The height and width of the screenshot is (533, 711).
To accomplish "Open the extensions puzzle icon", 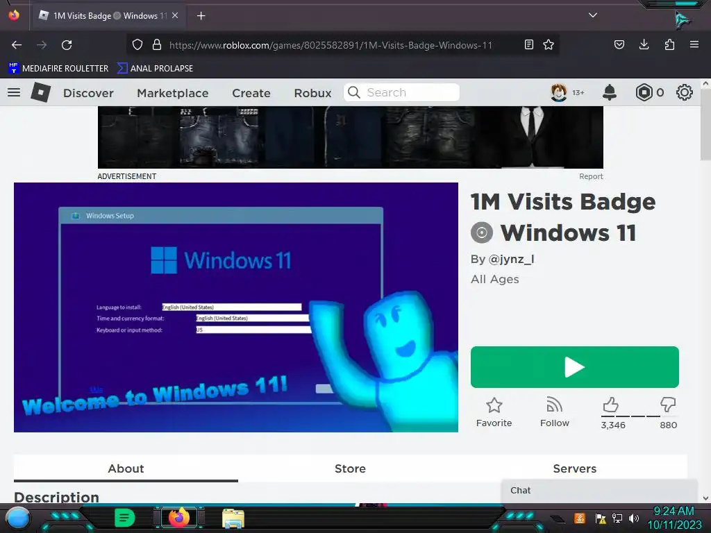I will tap(669, 44).
